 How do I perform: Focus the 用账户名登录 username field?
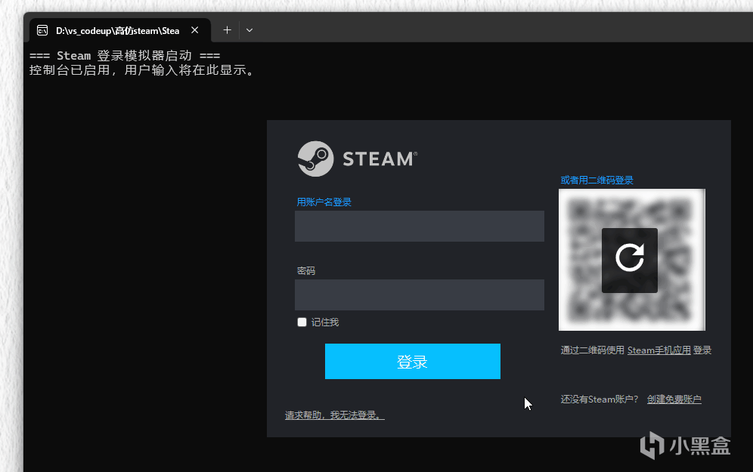[x=419, y=227]
